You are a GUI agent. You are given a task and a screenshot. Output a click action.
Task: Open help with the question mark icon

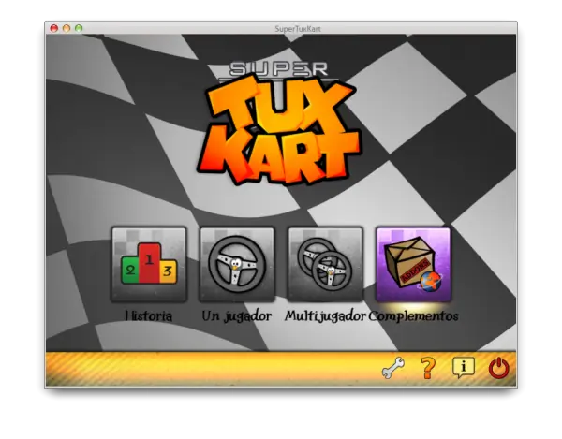428,368
